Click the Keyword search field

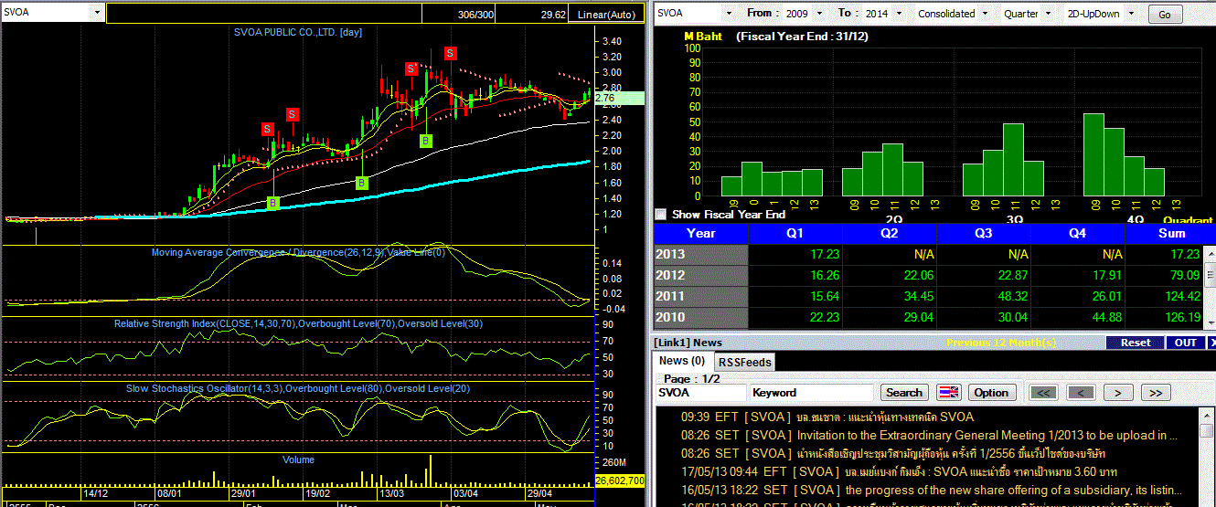(812, 393)
